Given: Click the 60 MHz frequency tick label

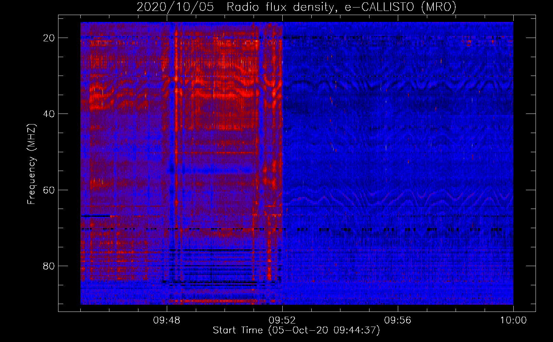Looking at the screenshot, I should click(x=49, y=190).
